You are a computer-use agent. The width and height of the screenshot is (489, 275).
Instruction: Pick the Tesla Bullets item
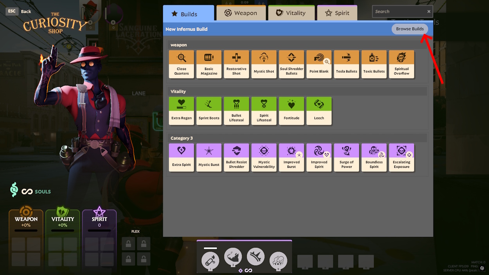coord(347,64)
